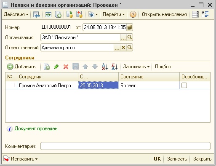The image size is (216, 166).
Task: Click the Ответственный field Администратор
Action: coord(77,48)
